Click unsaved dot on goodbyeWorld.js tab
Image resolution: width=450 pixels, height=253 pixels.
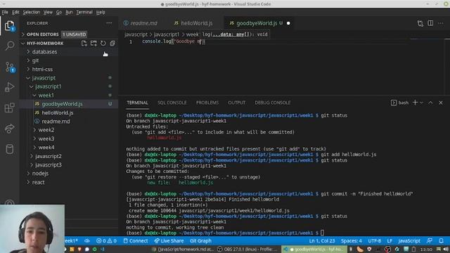[288, 23]
